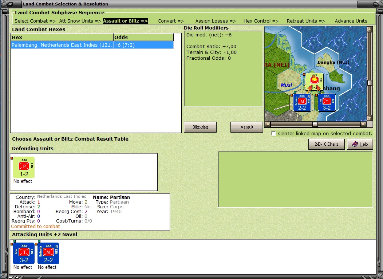This screenshot has height=279, width=383.
Task: Select the attacking Territorial 3-2 unit counter
Action: pyautogui.click(x=24, y=254)
